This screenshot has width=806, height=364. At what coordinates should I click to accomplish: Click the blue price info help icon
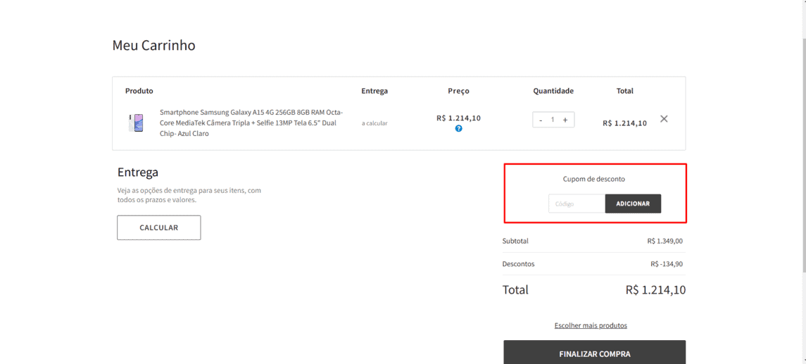coord(458,129)
